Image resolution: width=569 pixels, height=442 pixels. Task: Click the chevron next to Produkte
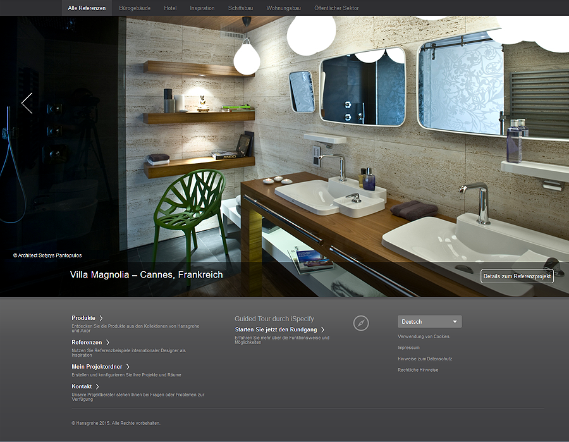pos(101,318)
